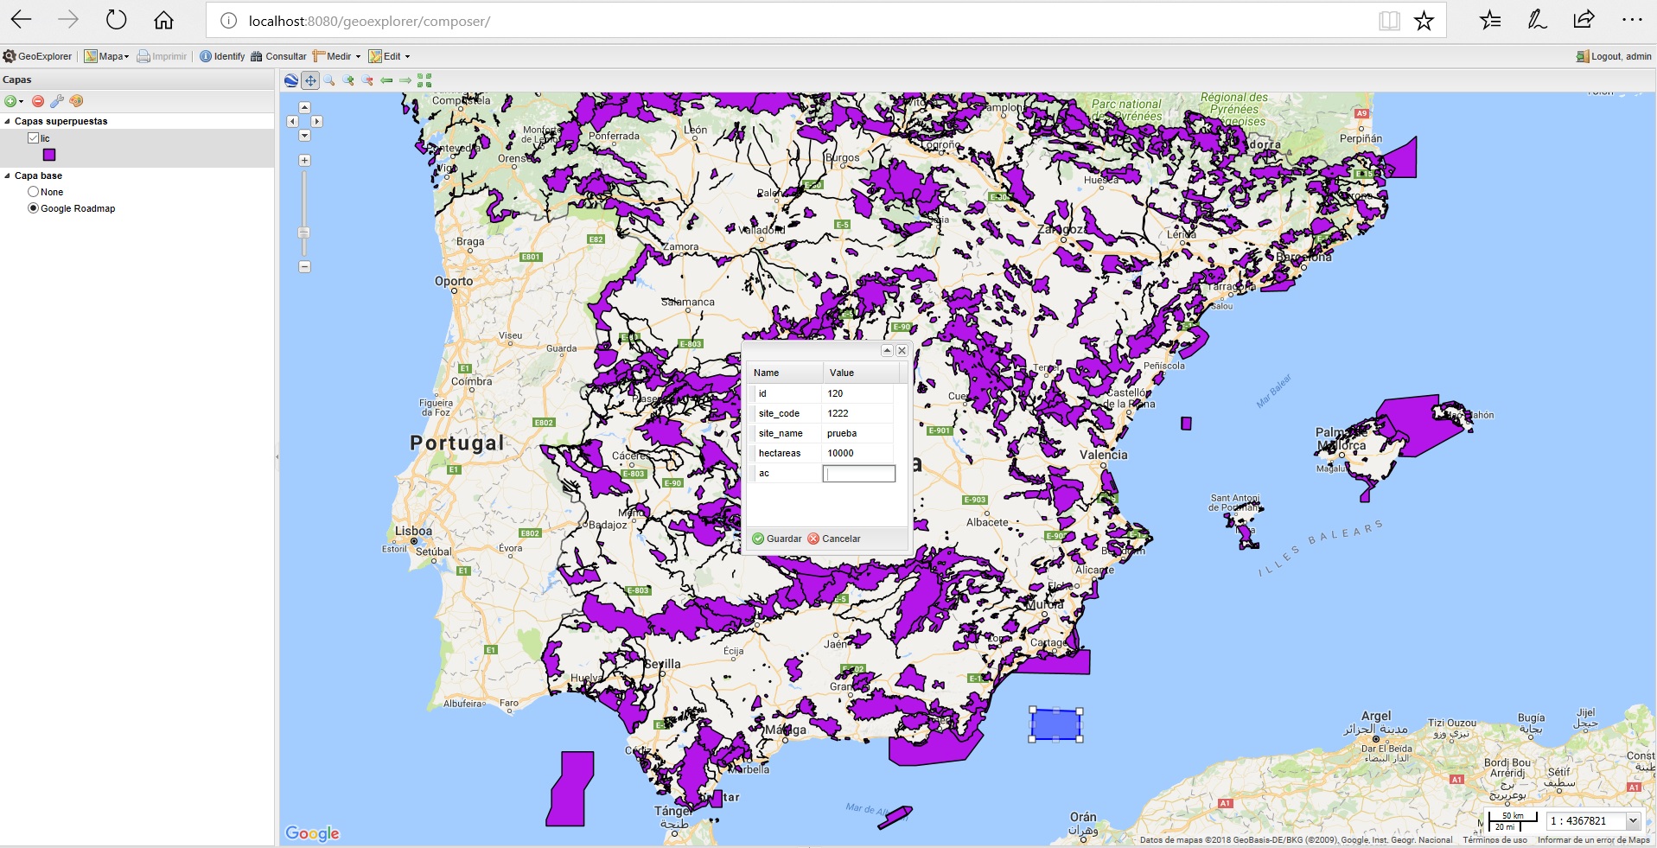
Task: Open the map scale dropdown
Action: [1633, 821]
